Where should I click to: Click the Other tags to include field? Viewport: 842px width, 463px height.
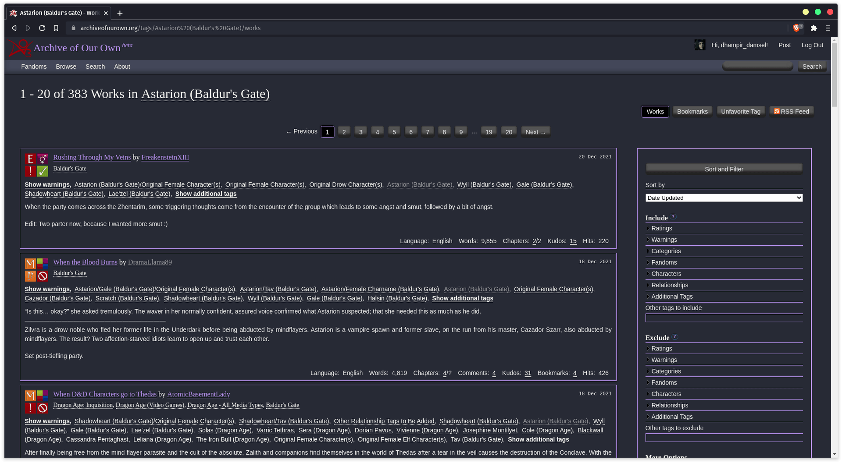(724, 318)
